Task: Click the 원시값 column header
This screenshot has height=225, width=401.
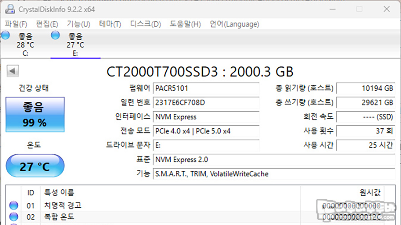Action: (x=370, y=193)
